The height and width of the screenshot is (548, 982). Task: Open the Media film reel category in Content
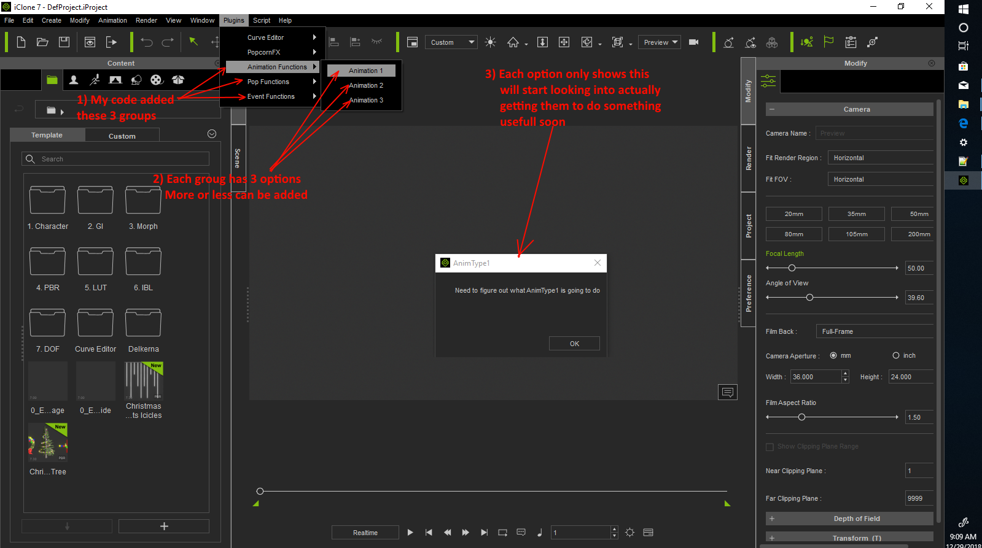[157, 80]
